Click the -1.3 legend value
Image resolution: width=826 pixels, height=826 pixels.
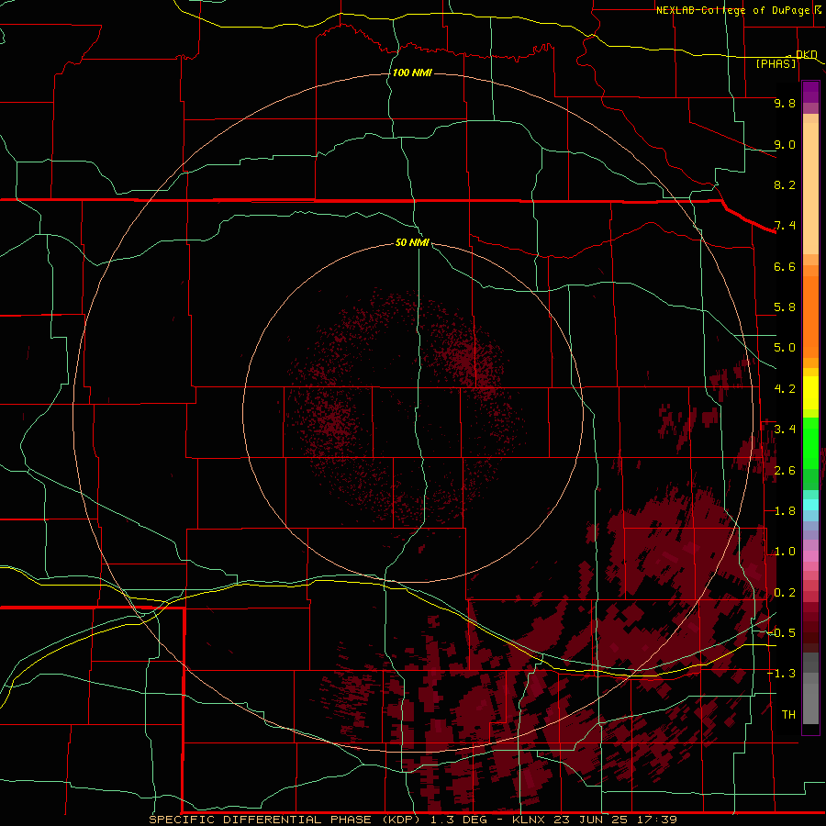coord(782,674)
